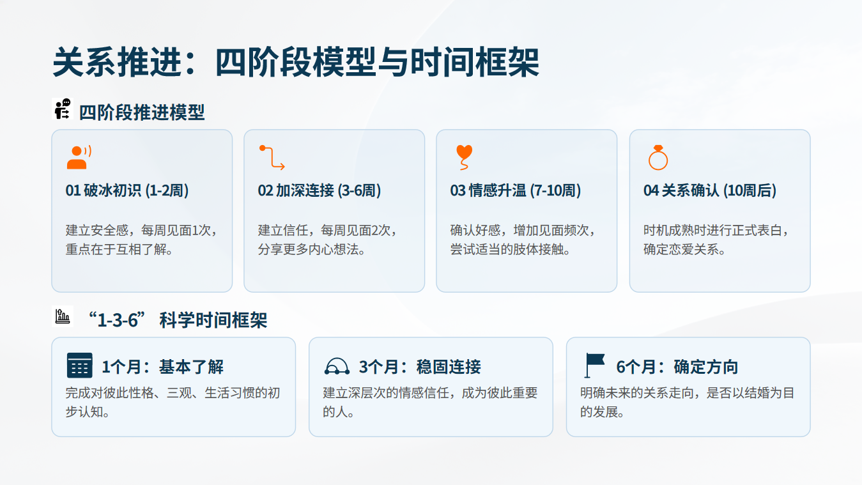Click the 02 加深连接 (3-6周) heading
Viewport: 862px width, 485px height.
(x=319, y=190)
